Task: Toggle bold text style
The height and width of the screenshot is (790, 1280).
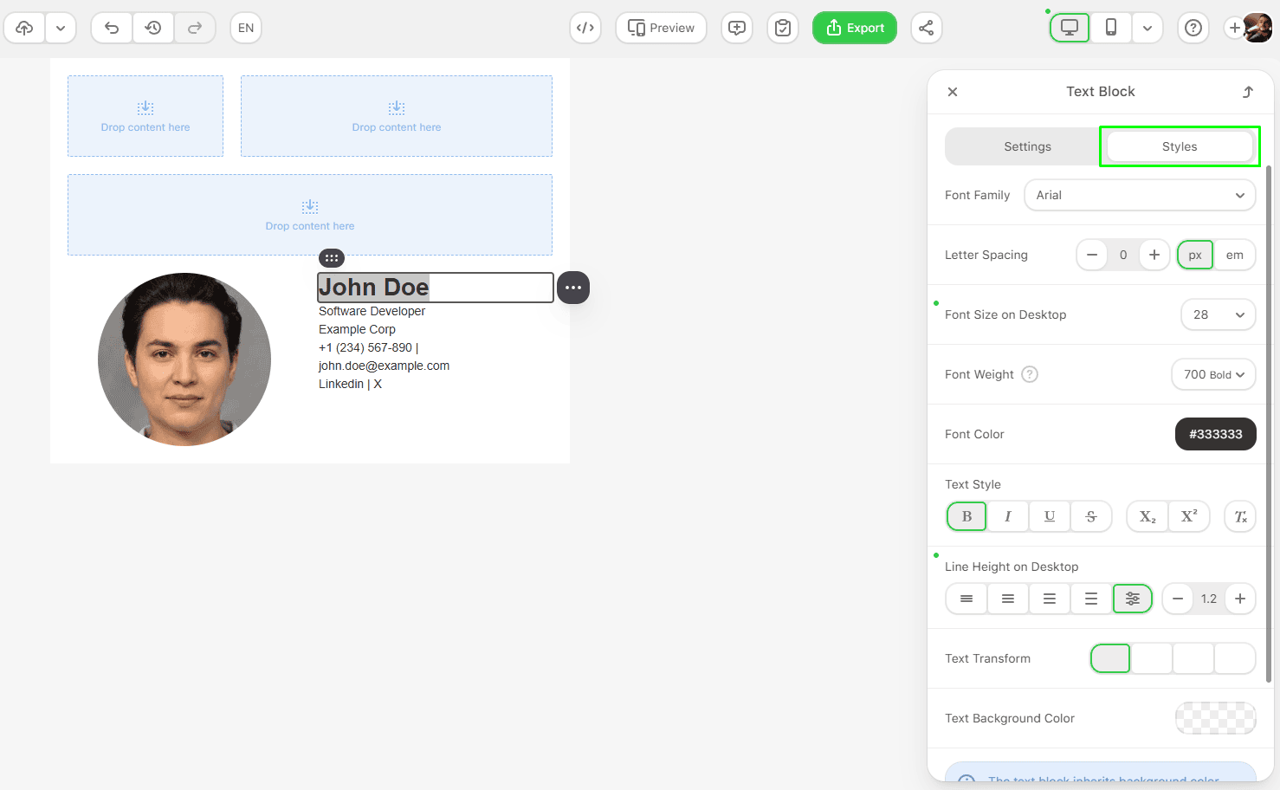Action: click(966, 516)
